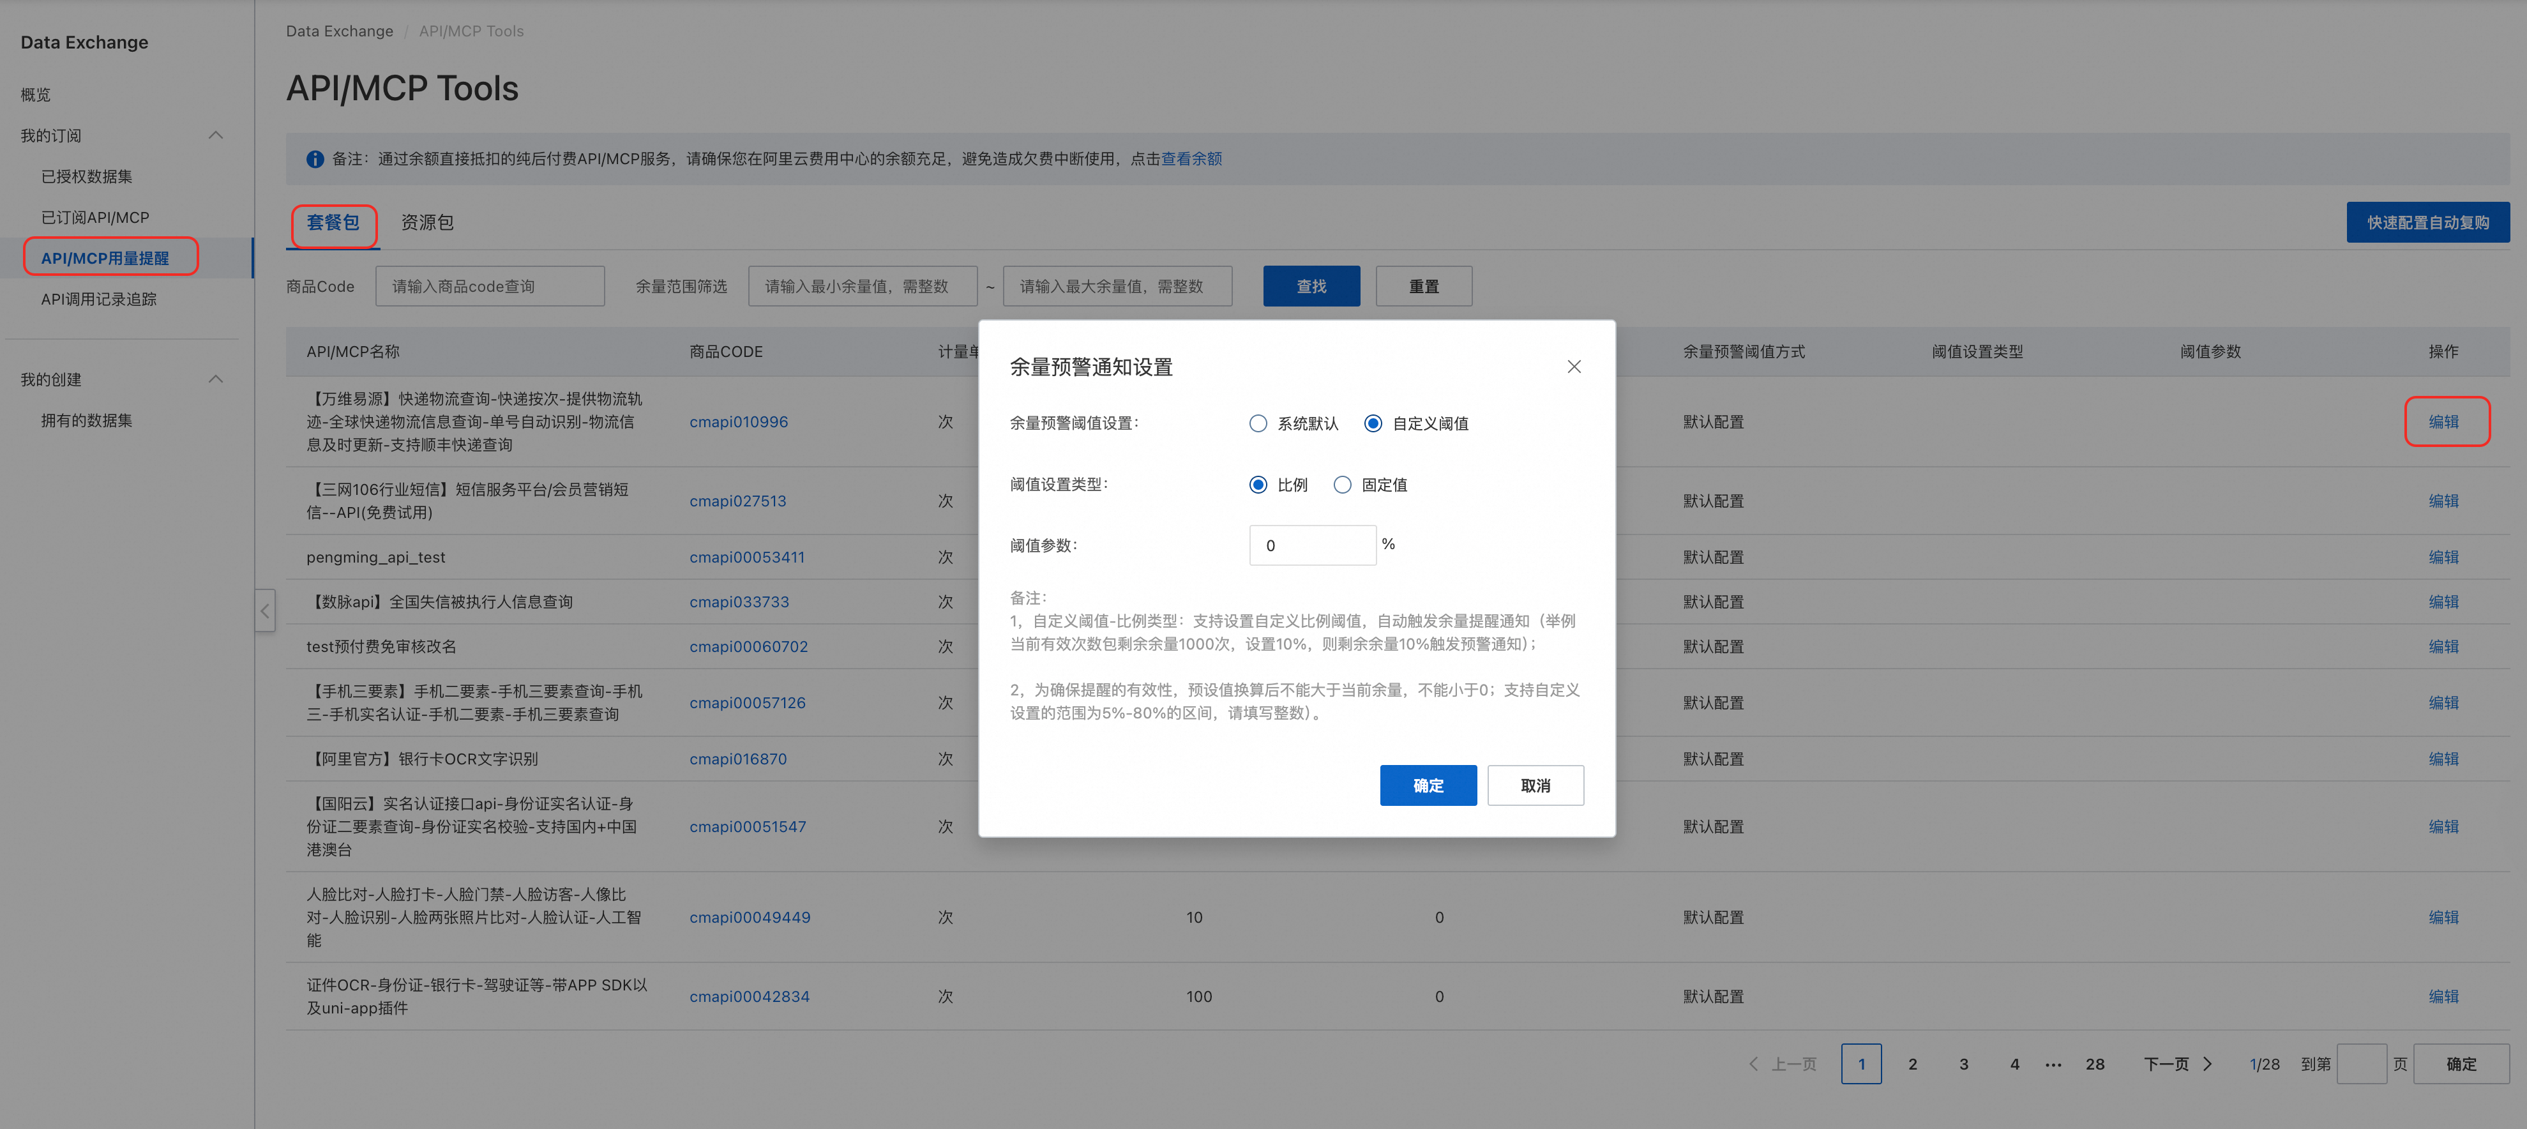Select 自定义阈值 radio option
Image resolution: width=2527 pixels, height=1129 pixels.
click(1373, 424)
